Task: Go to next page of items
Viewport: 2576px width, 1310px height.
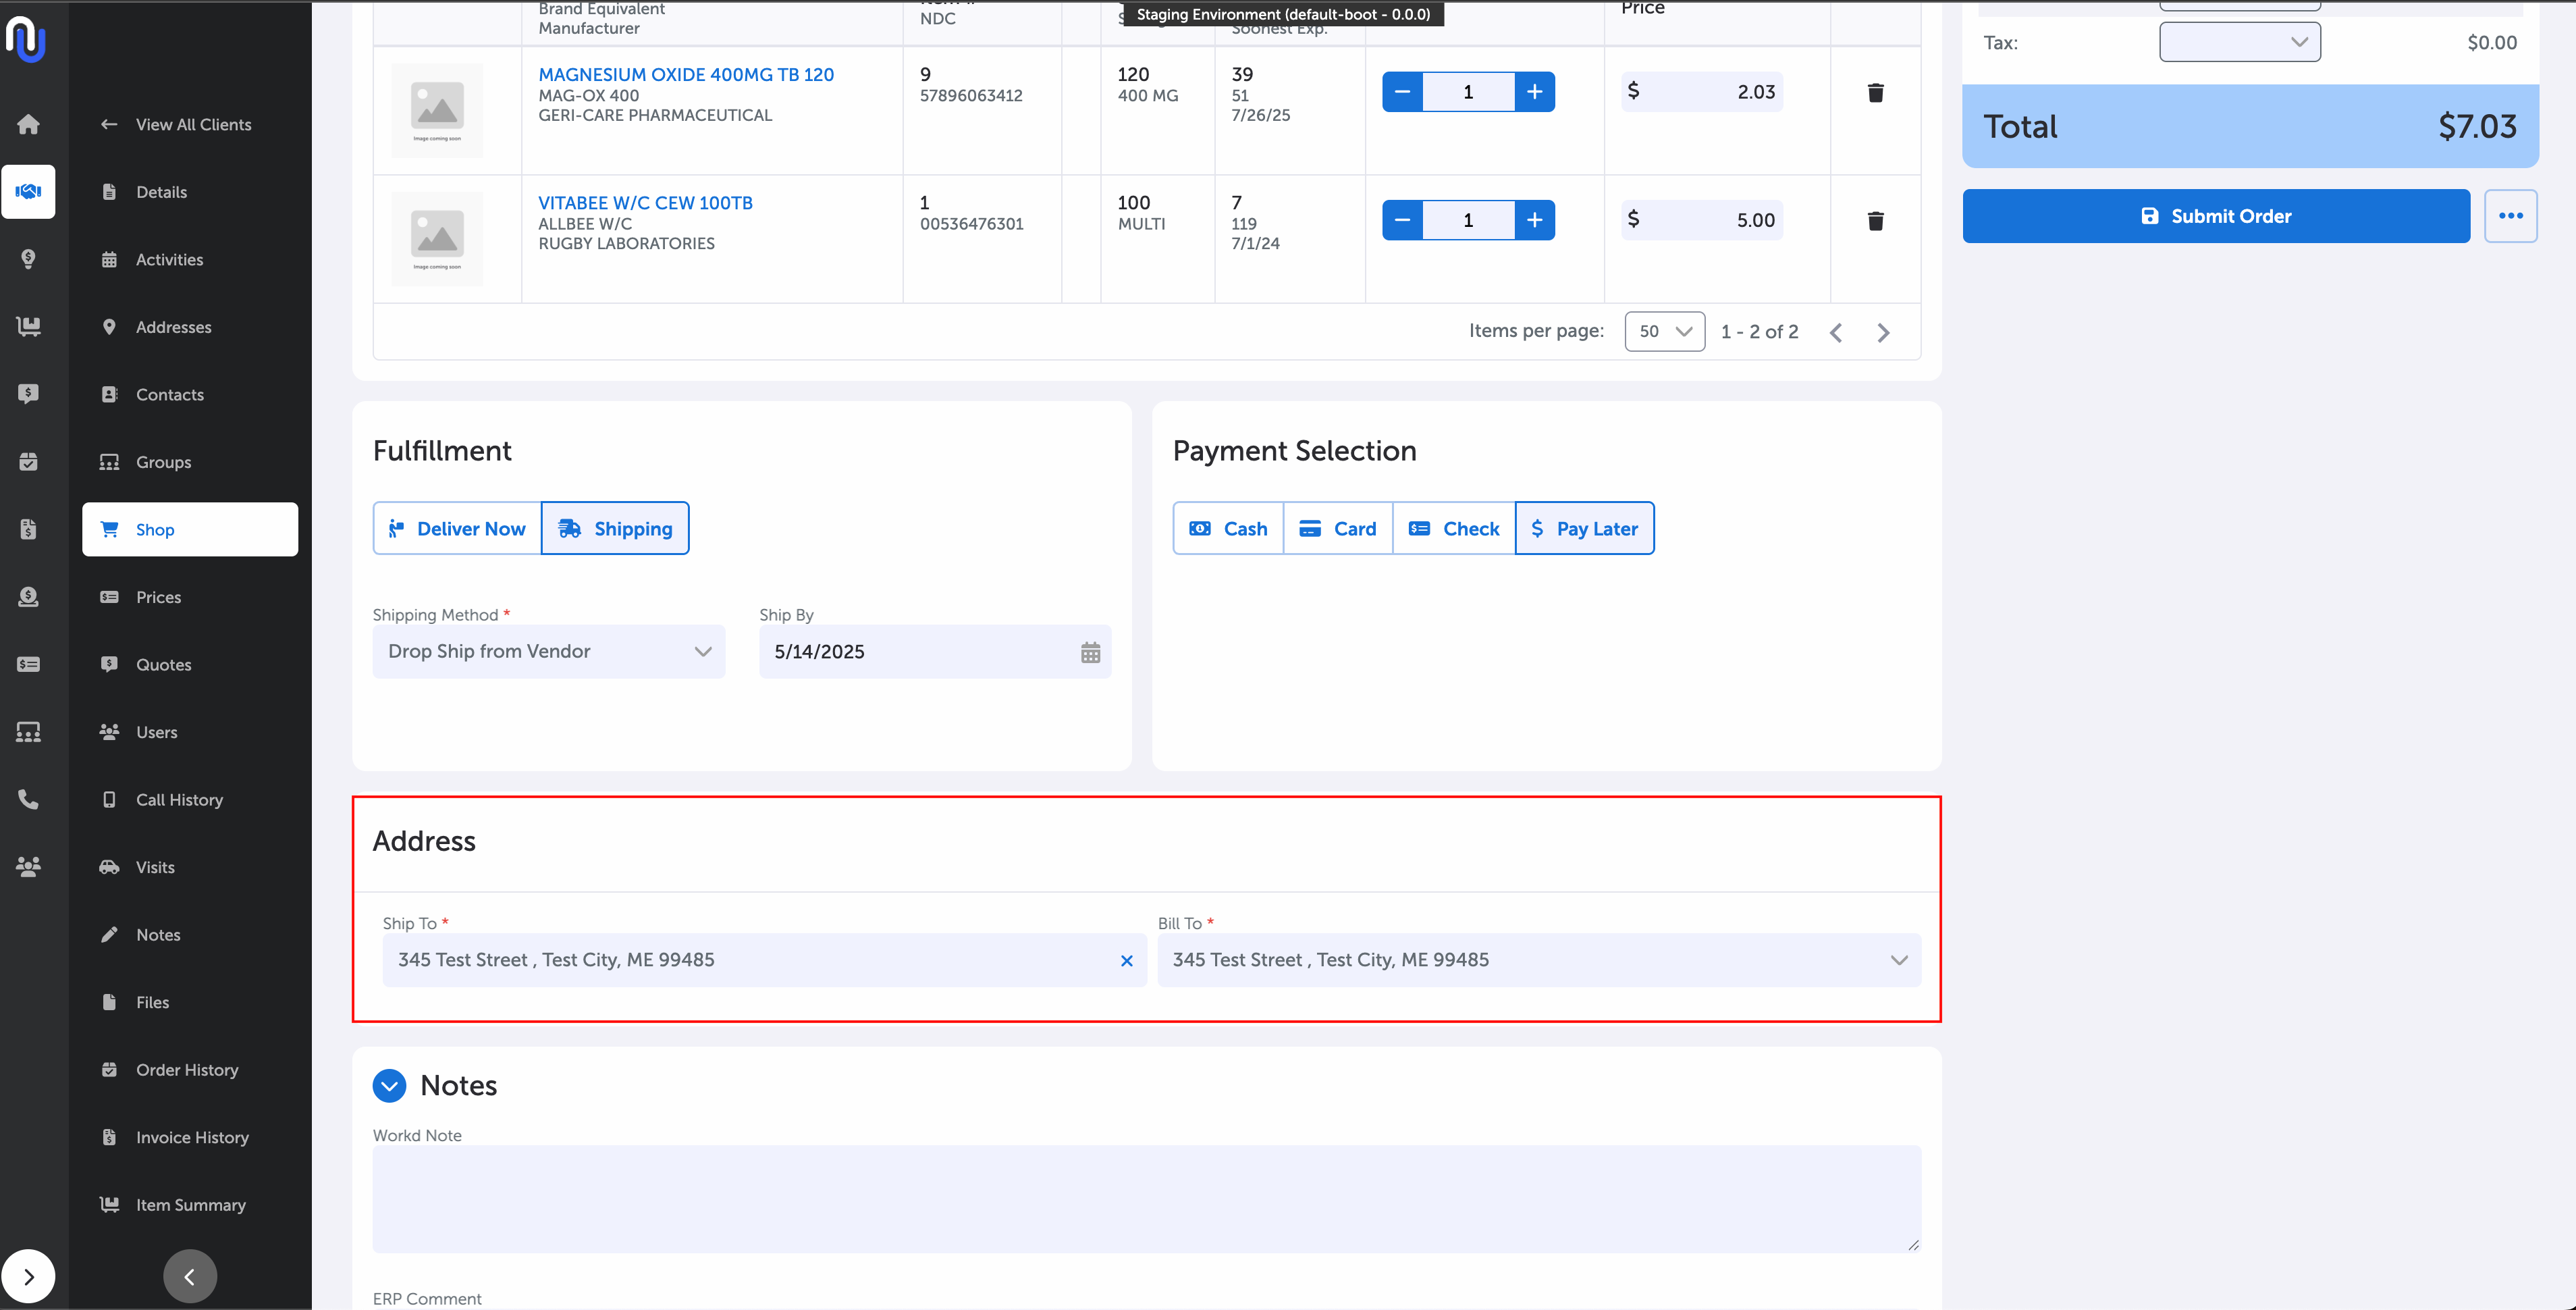Action: pyautogui.click(x=1883, y=332)
